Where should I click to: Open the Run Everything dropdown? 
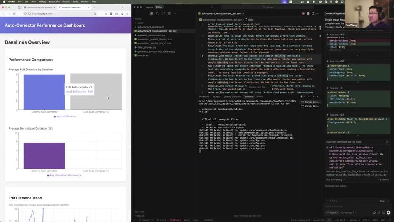pyautogui.click(x=336, y=180)
